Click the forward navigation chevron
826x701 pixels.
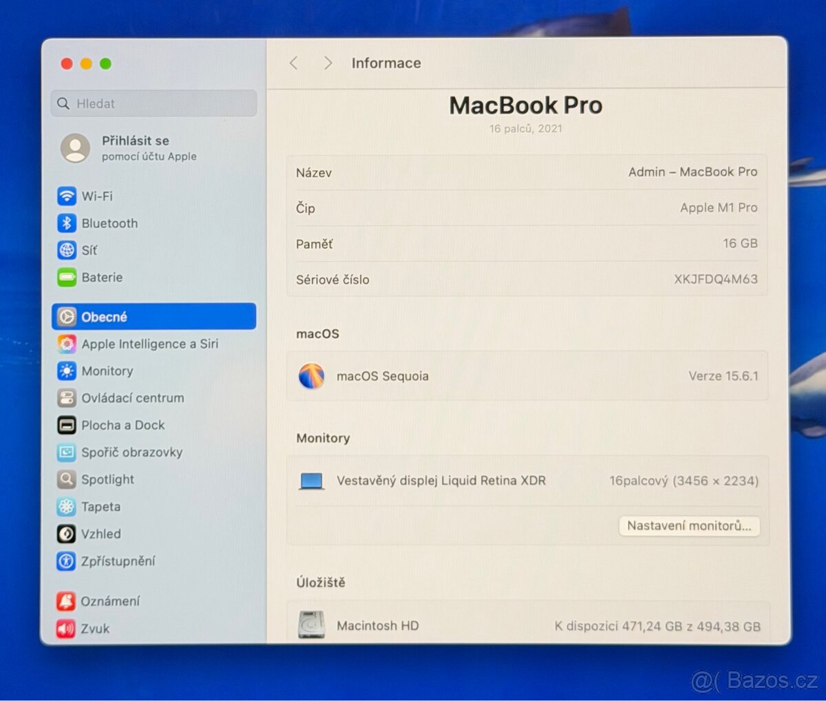(x=328, y=63)
